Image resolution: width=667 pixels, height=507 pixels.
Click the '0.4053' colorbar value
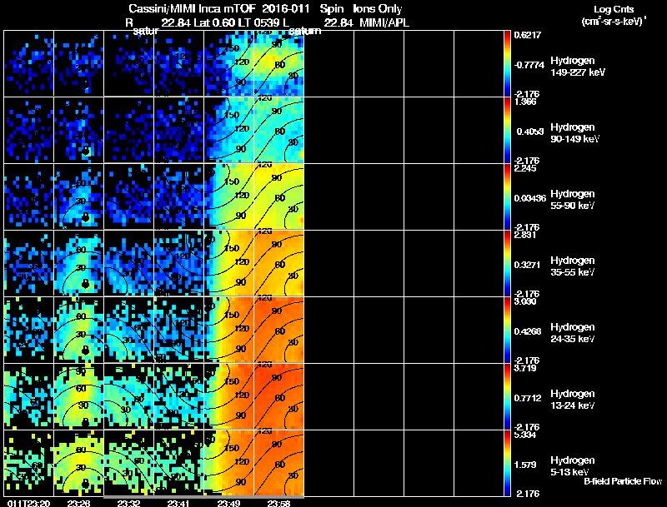(x=530, y=132)
